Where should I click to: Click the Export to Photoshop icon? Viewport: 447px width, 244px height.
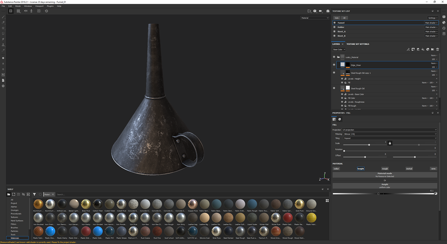(3, 75)
